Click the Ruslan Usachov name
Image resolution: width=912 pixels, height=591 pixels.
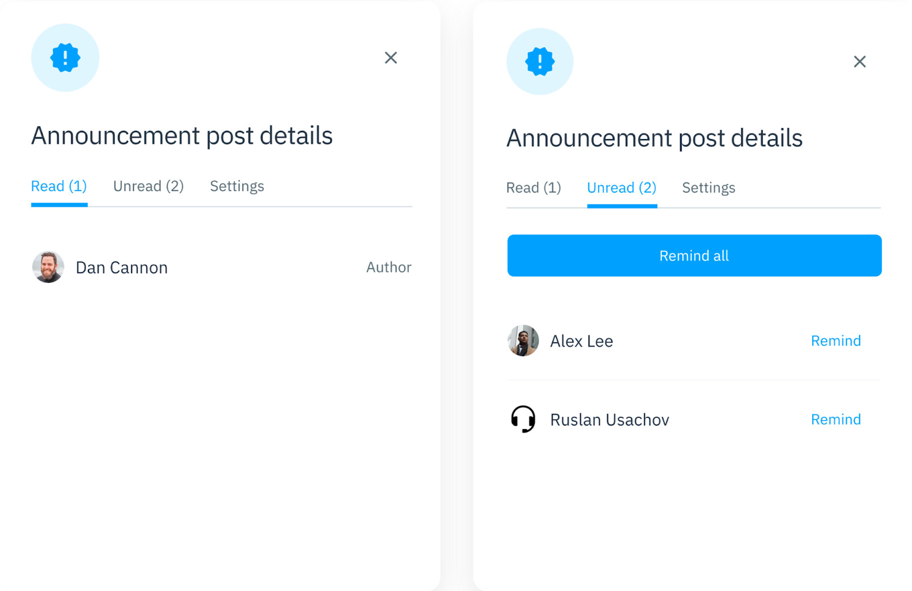[609, 420]
